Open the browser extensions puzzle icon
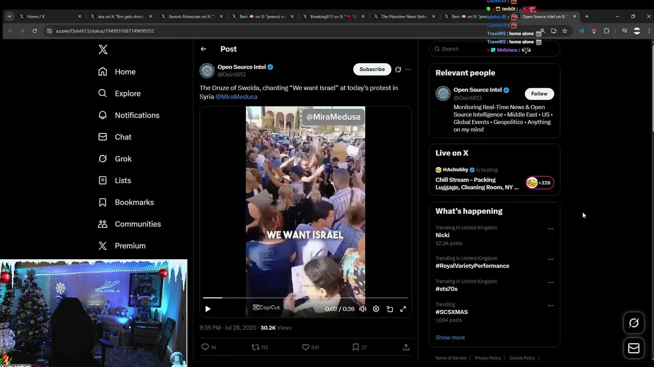Screen dimensions: 654x367 click(x=606, y=31)
